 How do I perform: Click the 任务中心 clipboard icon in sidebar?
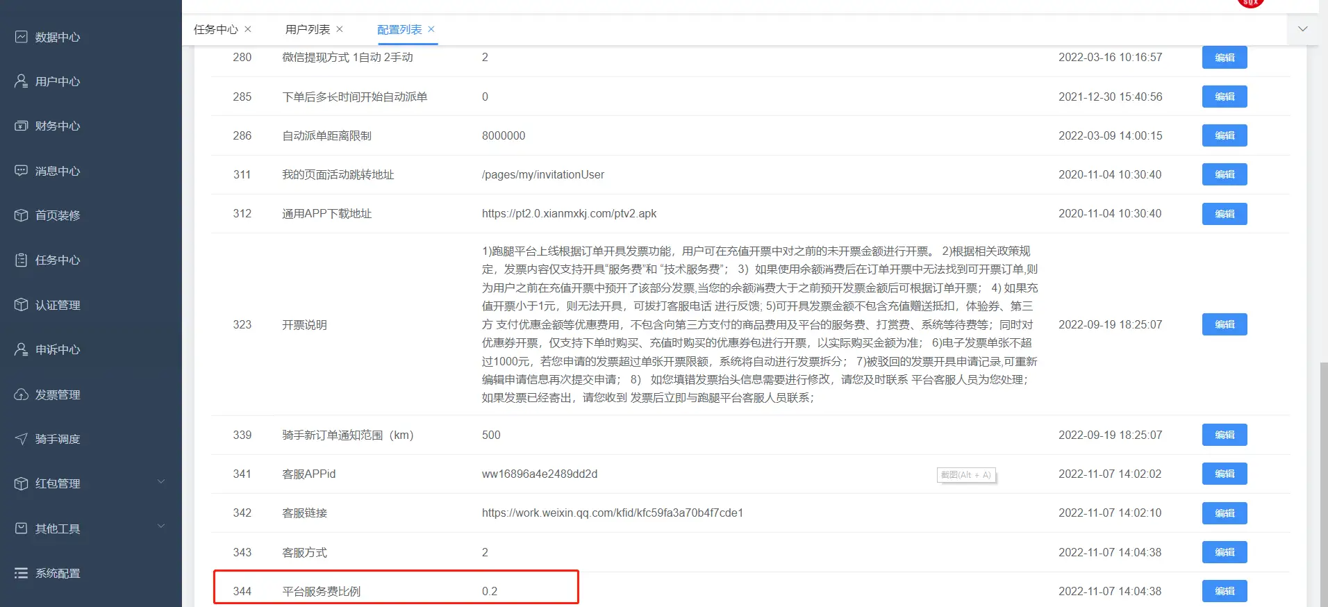22,260
